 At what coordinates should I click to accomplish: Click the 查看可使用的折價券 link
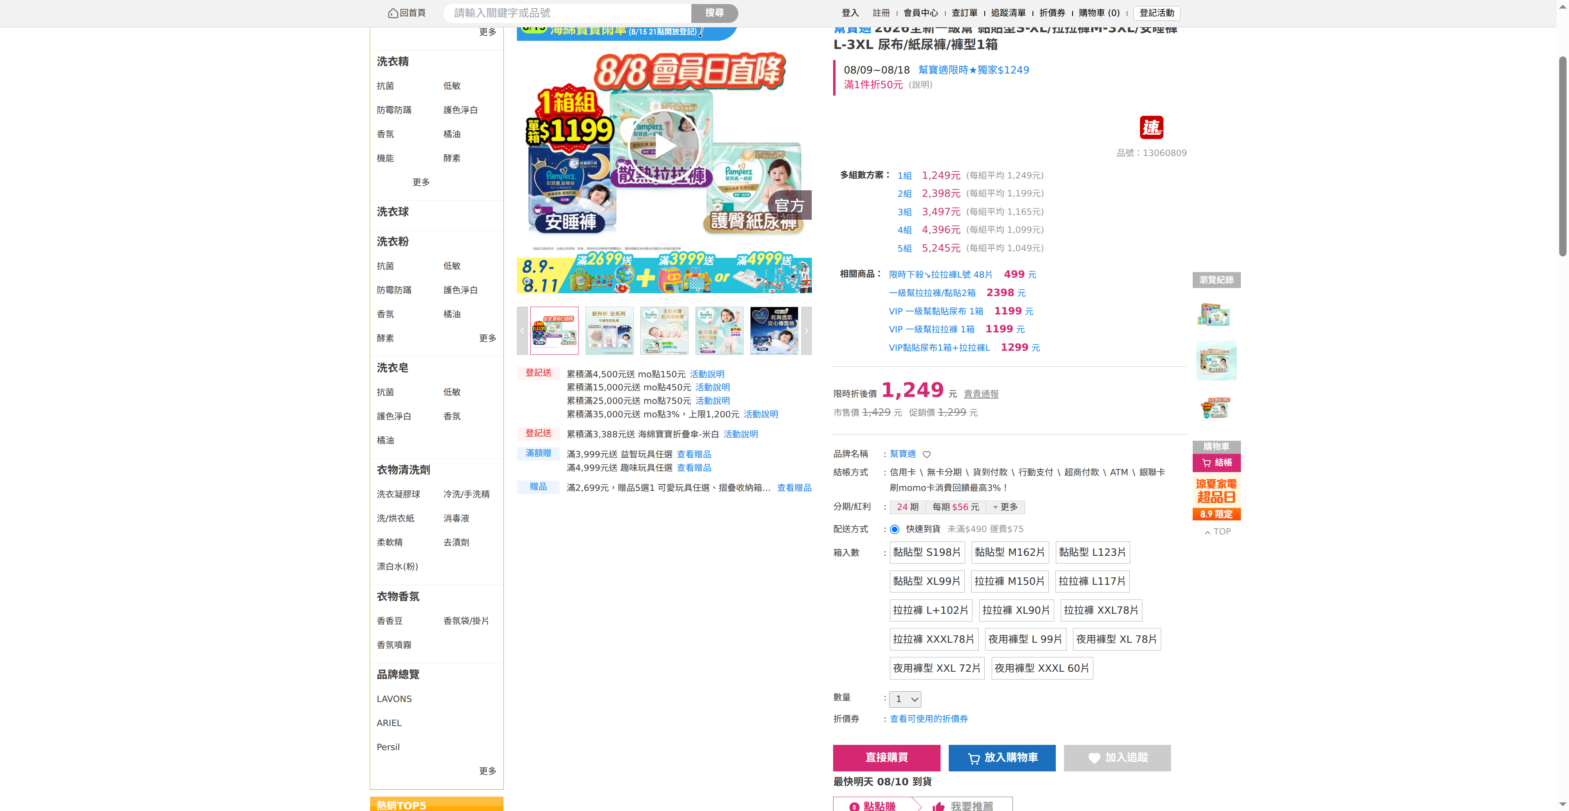pyautogui.click(x=928, y=719)
